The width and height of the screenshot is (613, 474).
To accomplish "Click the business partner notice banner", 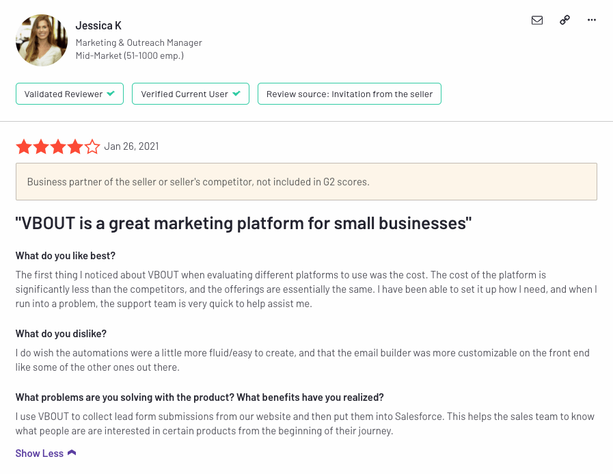I will click(x=306, y=182).
